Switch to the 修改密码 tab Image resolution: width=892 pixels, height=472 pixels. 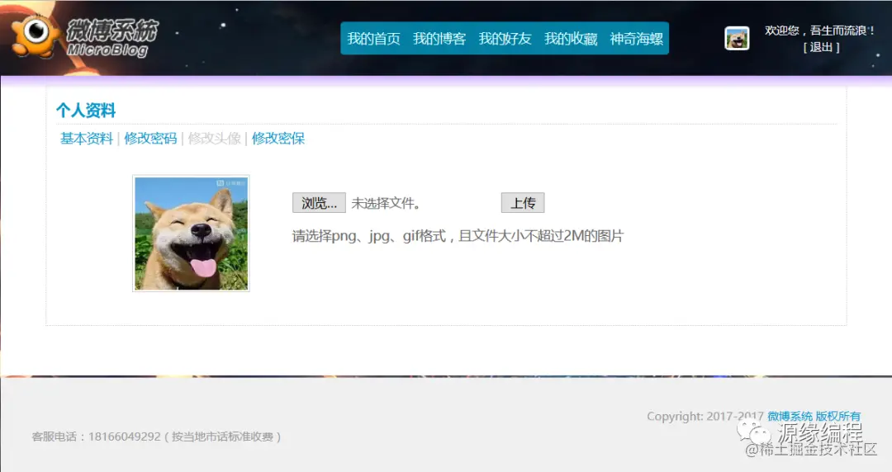151,138
